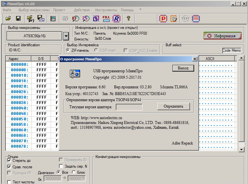This screenshot has height=184, width=248.
Task: Open the 'Инструменты' menu
Action: [106, 10]
